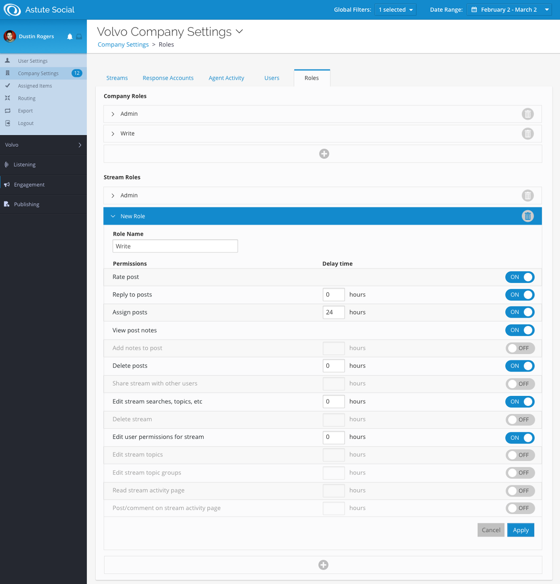The height and width of the screenshot is (584, 560).
Task: Enable Post/comment on stream activity page toggle
Action: (520, 508)
